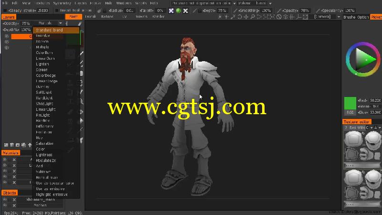Click the move layer up arrow icon
This screenshot has height=215, width=382.
pos(30,145)
